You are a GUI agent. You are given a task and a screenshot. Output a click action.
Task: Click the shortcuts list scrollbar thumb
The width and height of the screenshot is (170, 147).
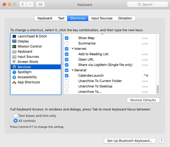(x=158, y=89)
